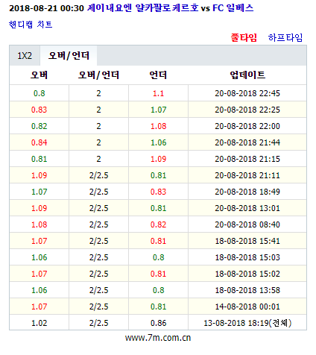This screenshot has height=355, width=316.
Task: Click the timestamp 20-08-2018 08:40
Action: click(x=247, y=224)
